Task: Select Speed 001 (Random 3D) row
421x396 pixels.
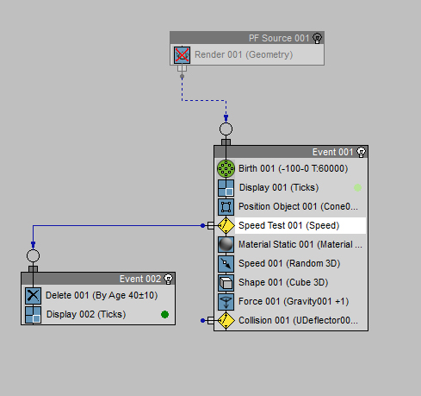Action: [291, 263]
